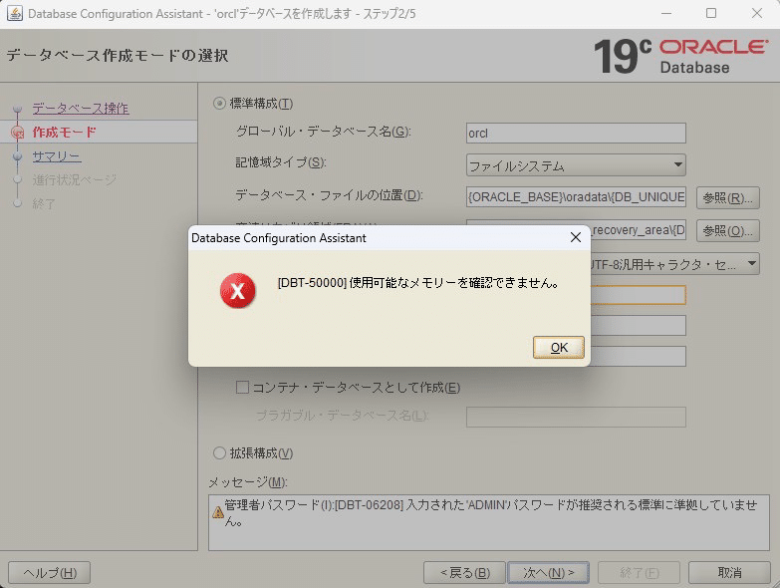
Task: Click the 取消 cancel button
Action: coord(729,573)
